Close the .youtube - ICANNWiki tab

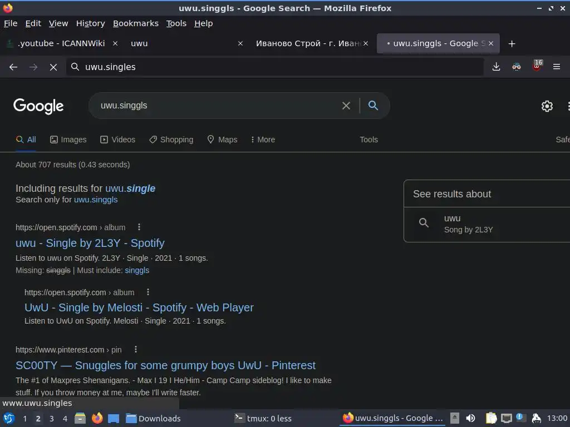coord(115,43)
